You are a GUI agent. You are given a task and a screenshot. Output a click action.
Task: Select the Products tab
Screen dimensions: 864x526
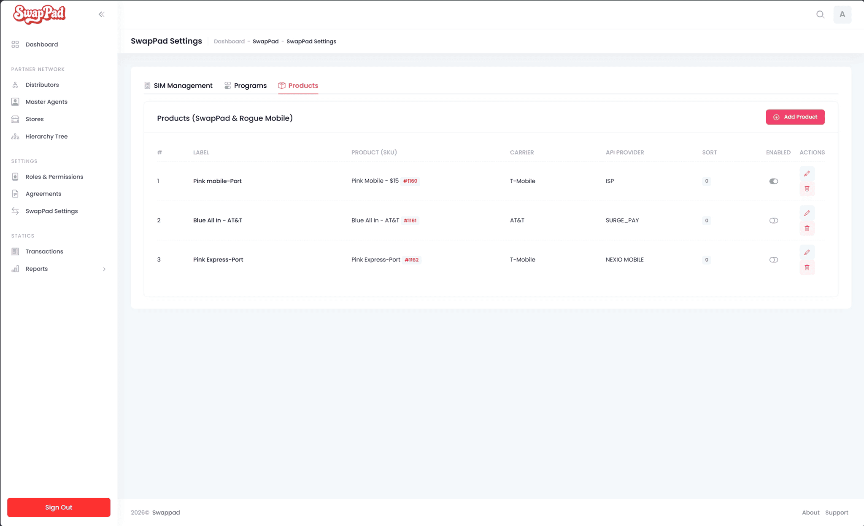coord(298,85)
